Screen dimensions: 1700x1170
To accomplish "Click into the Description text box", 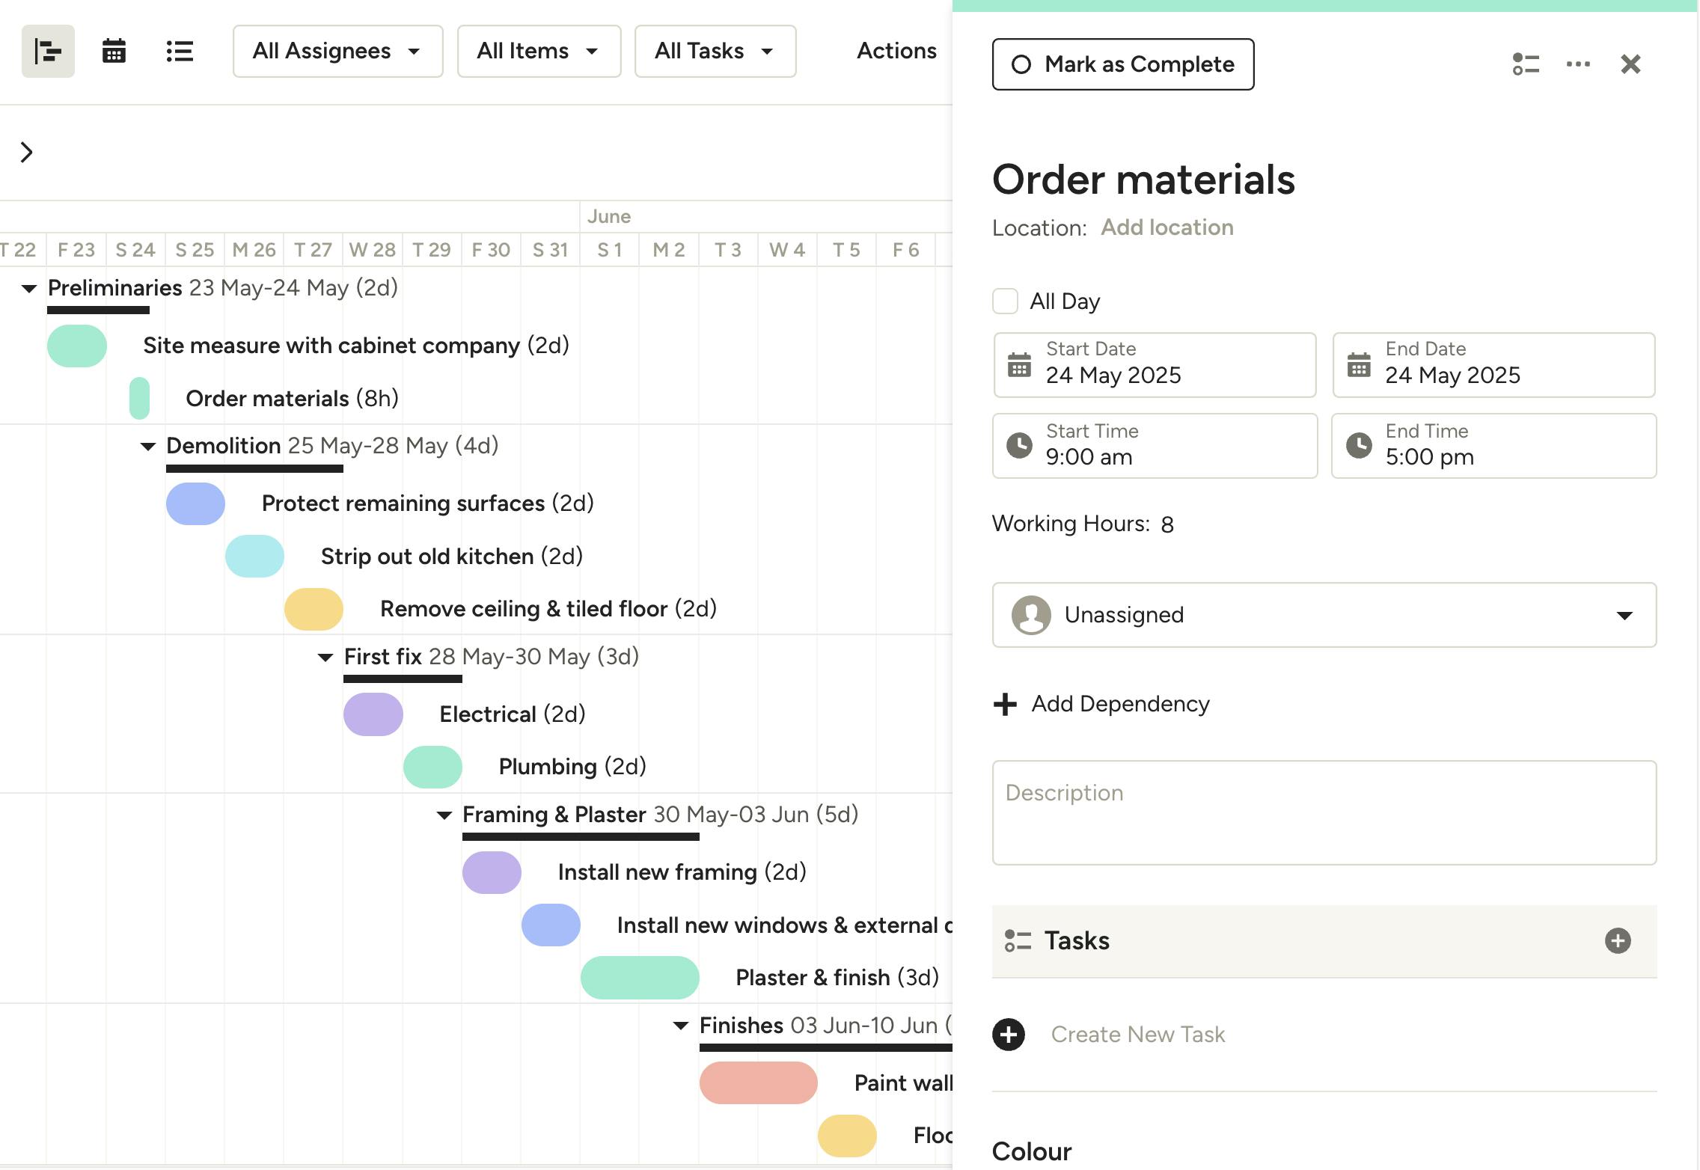I will click(1324, 813).
